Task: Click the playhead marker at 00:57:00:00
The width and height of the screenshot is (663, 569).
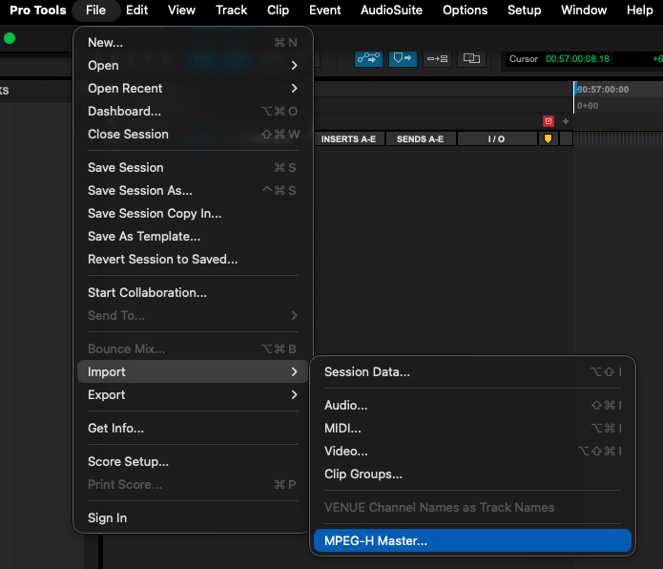Action: point(575,89)
